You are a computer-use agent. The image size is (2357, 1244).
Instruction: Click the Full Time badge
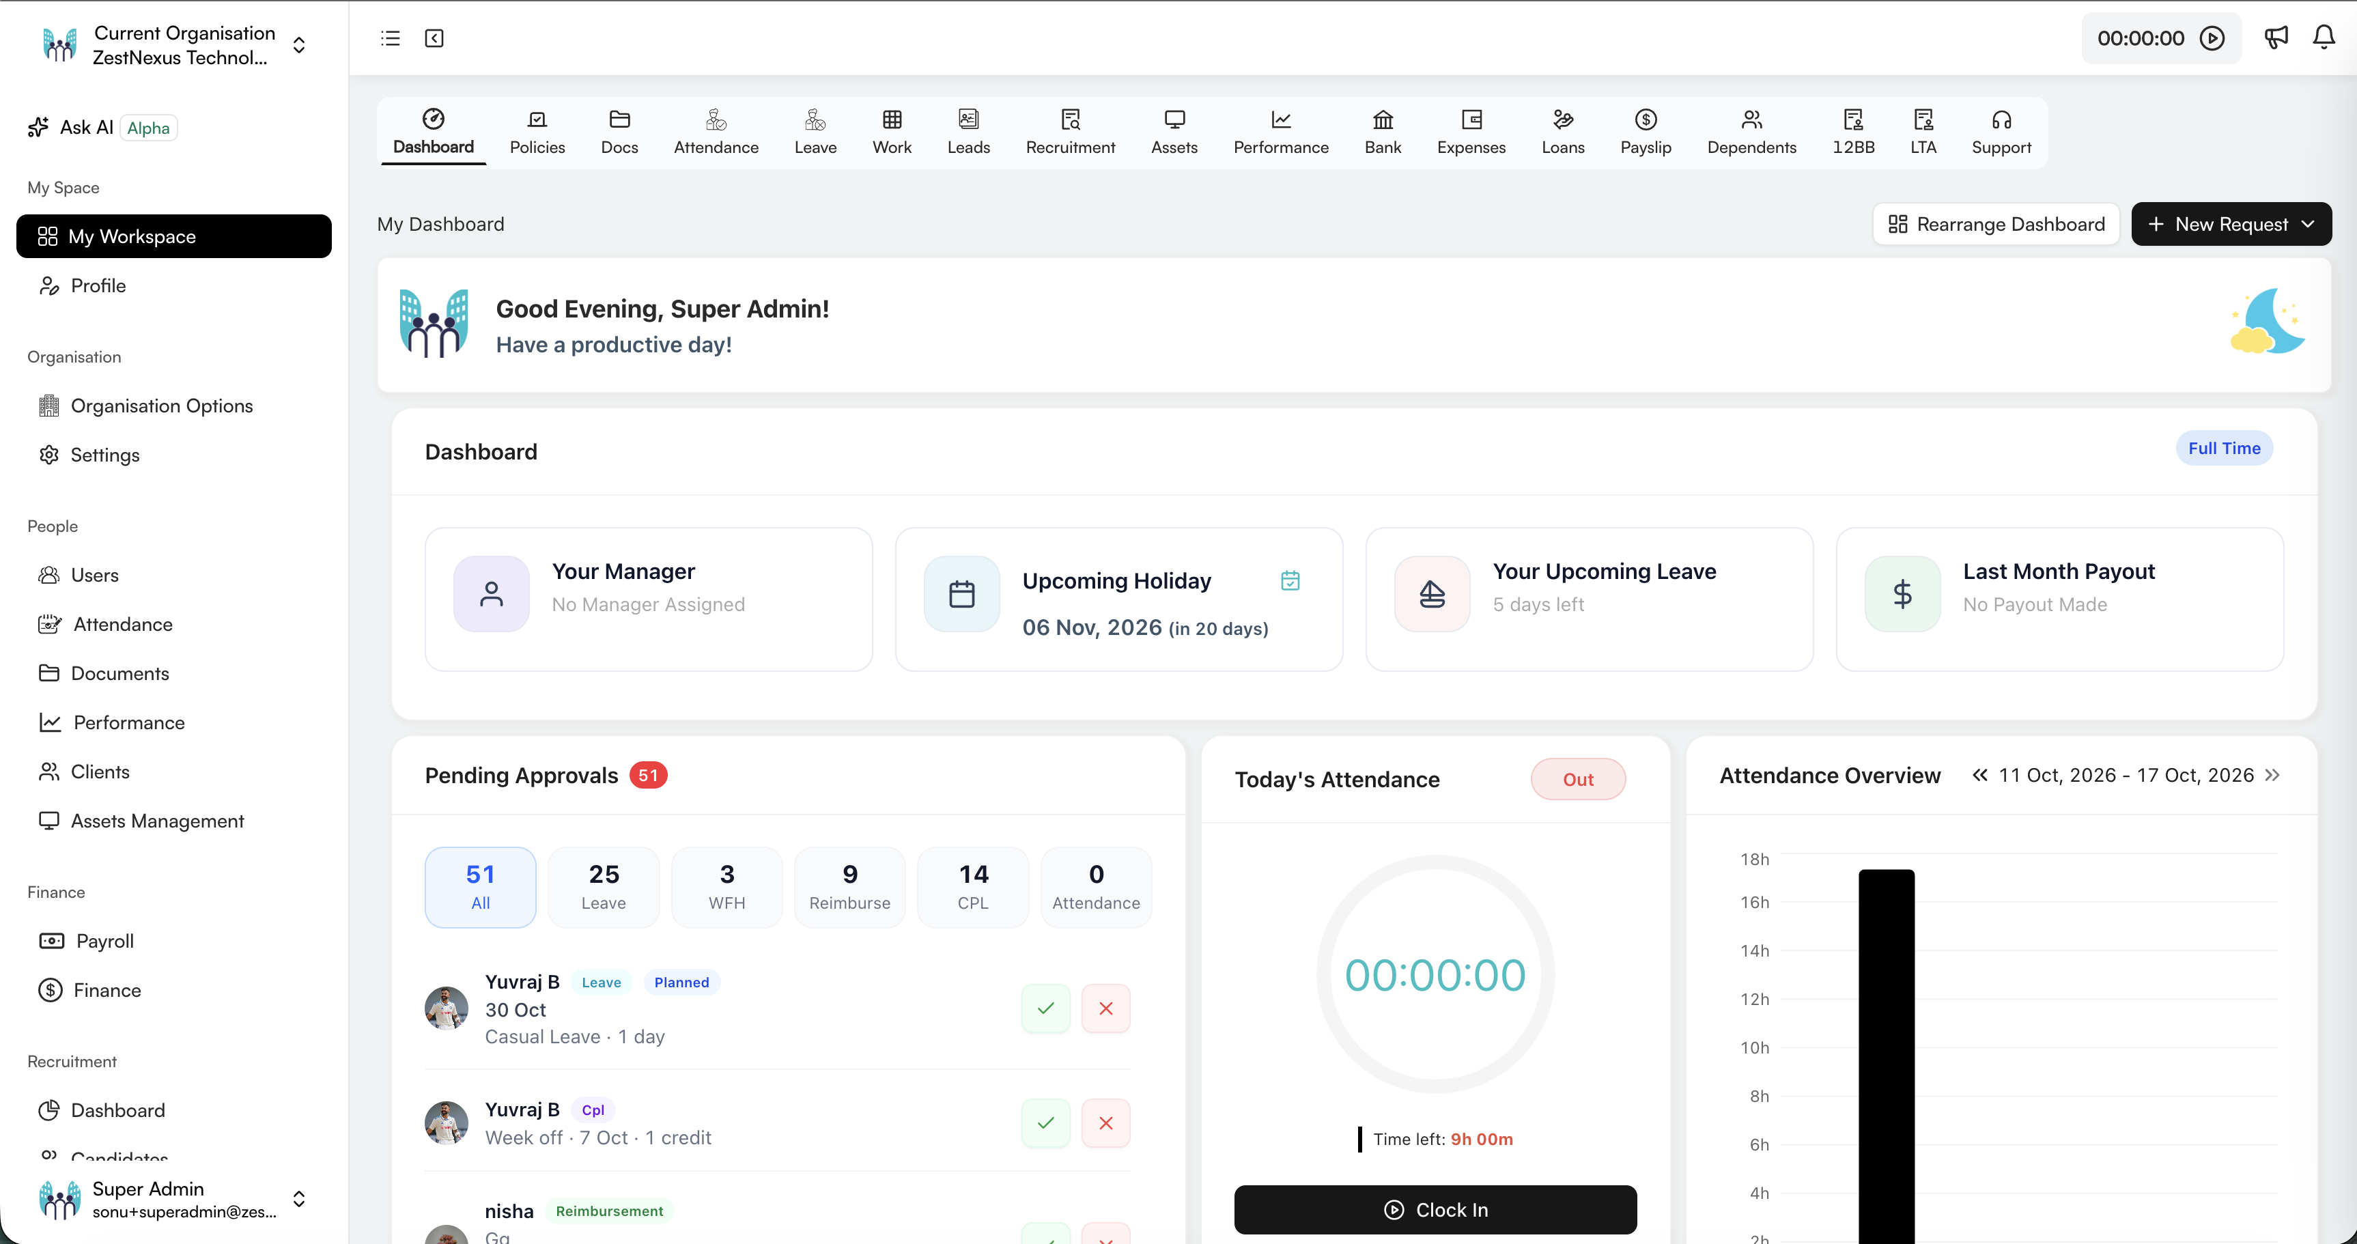2223,448
